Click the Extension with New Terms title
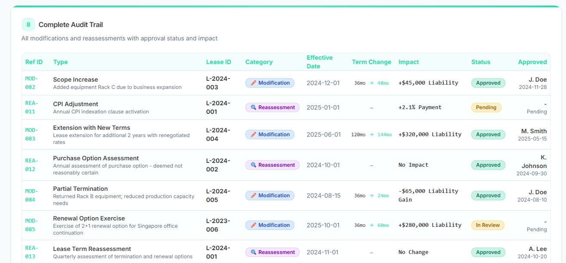The image size is (566, 263). (92, 128)
